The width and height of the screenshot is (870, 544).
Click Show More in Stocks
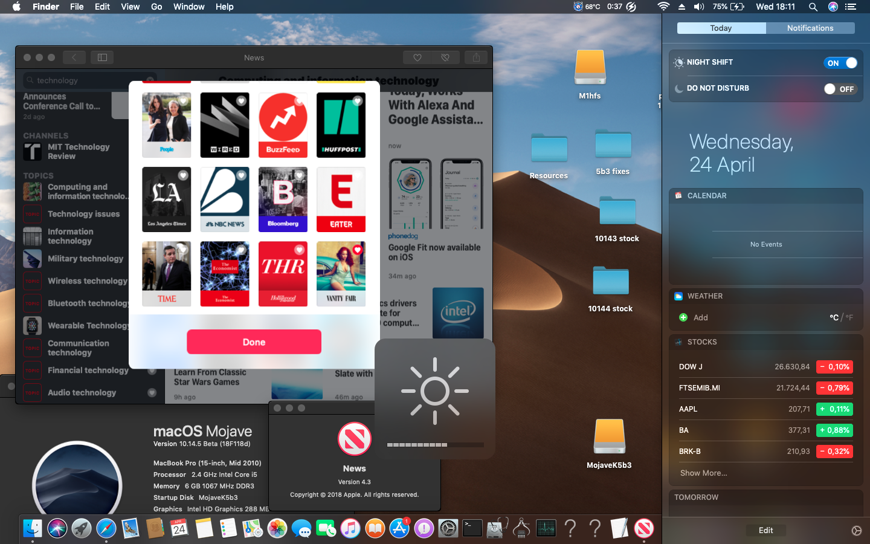coord(703,473)
